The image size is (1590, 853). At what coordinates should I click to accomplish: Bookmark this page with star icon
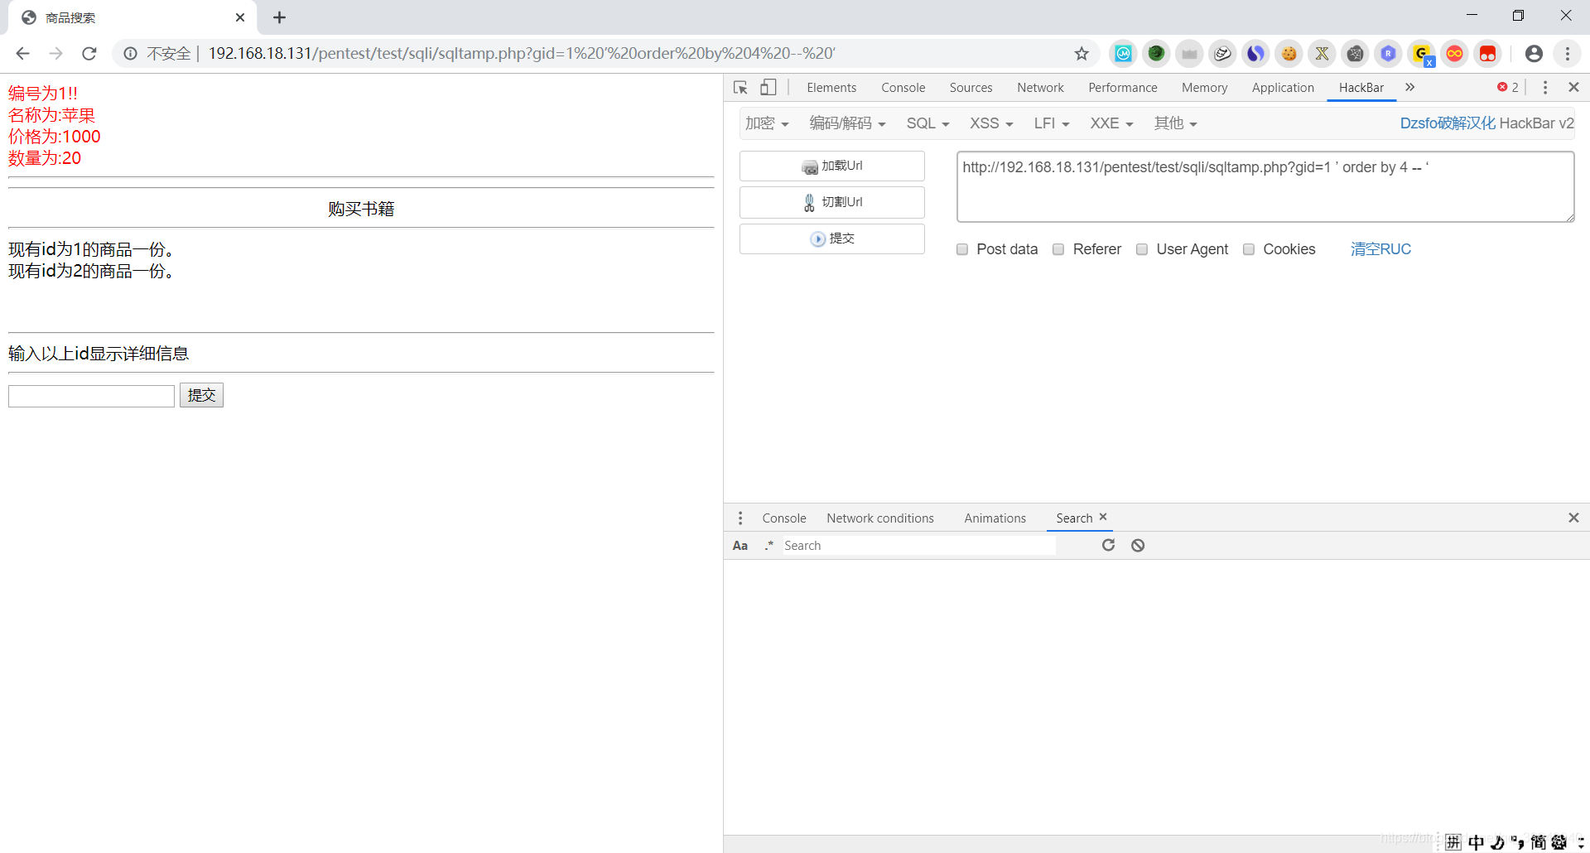tap(1082, 54)
